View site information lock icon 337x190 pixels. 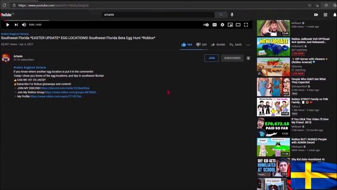pyautogui.click(x=14, y=5)
